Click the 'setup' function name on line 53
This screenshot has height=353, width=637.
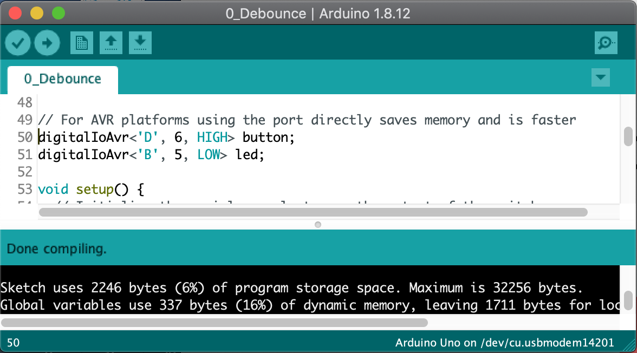tap(95, 189)
